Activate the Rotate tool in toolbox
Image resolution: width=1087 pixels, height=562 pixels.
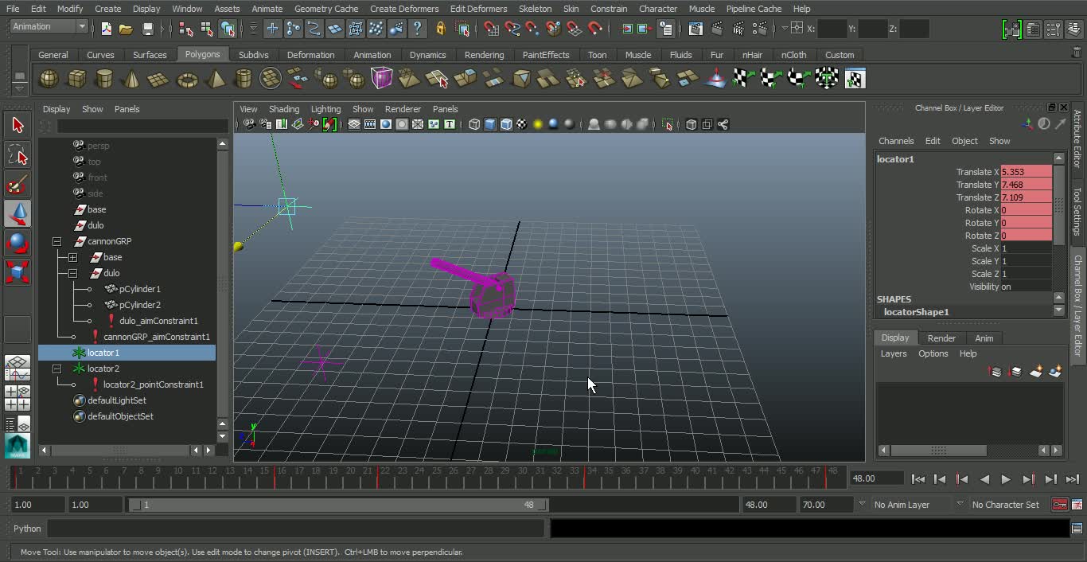pos(18,243)
